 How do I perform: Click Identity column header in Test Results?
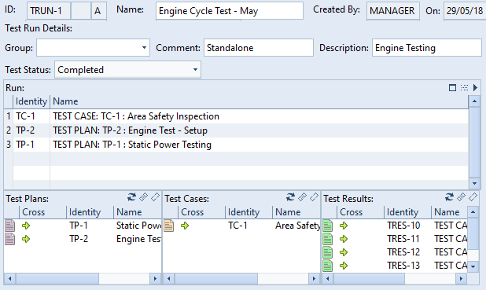[x=407, y=212]
